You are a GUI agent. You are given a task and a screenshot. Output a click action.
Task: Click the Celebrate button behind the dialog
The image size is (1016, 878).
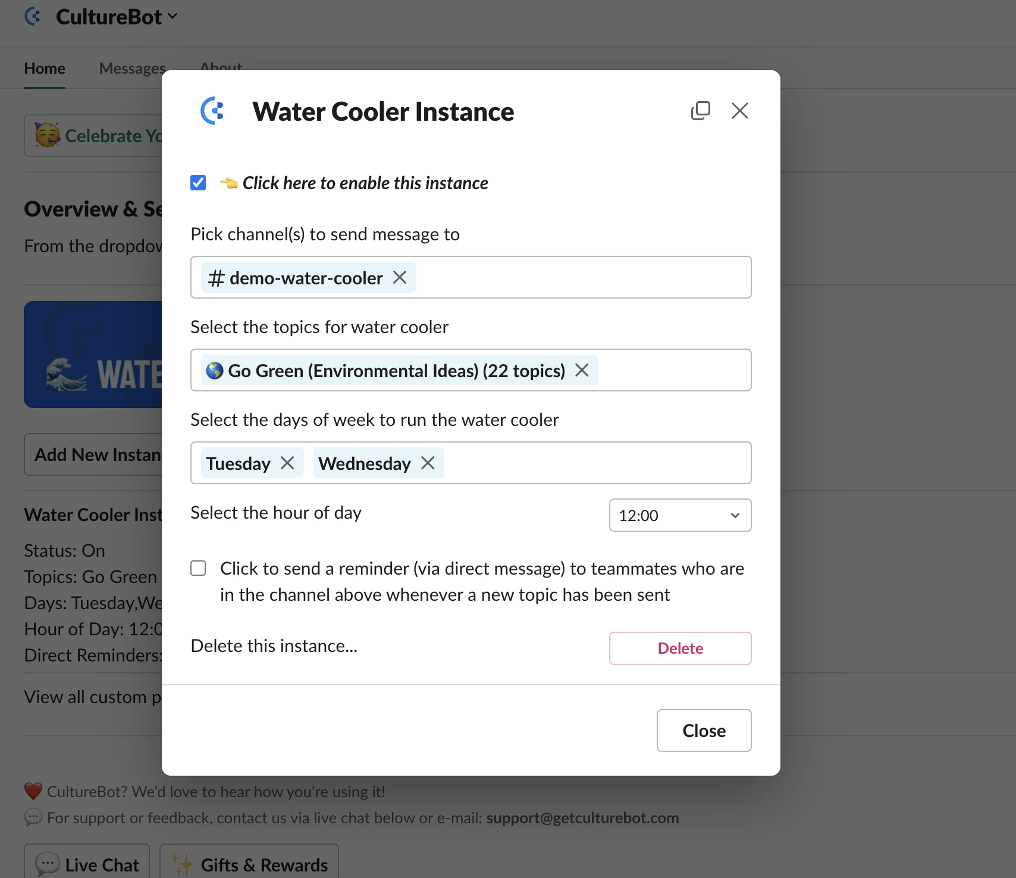(93, 136)
